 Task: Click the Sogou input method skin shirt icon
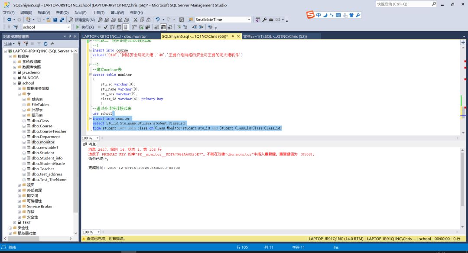(x=351, y=15)
